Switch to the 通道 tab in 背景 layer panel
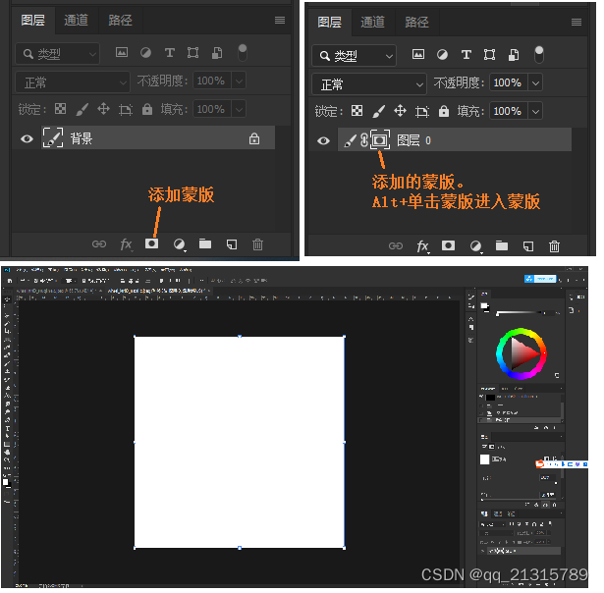The height and width of the screenshot is (593, 604). click(76, 20)
